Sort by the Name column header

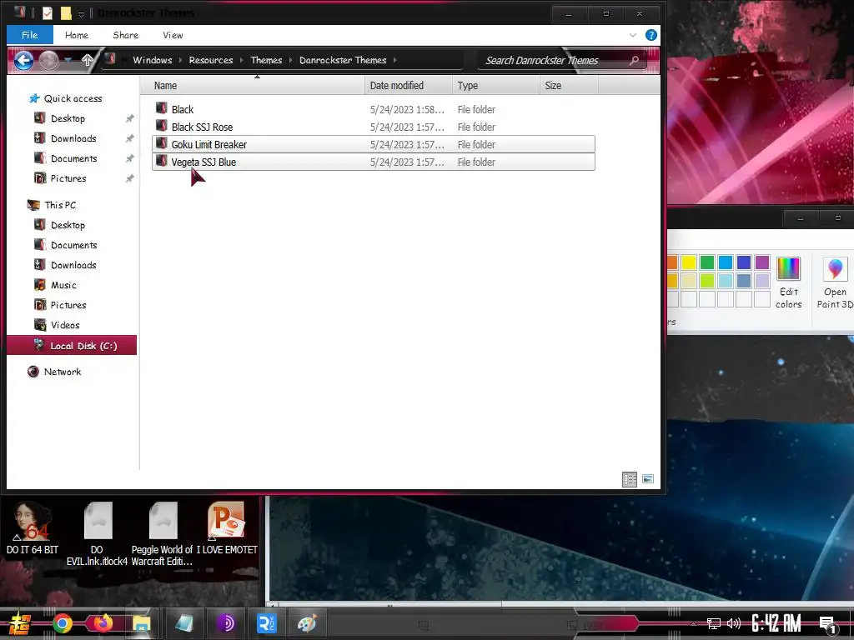[x=253, y=86]
